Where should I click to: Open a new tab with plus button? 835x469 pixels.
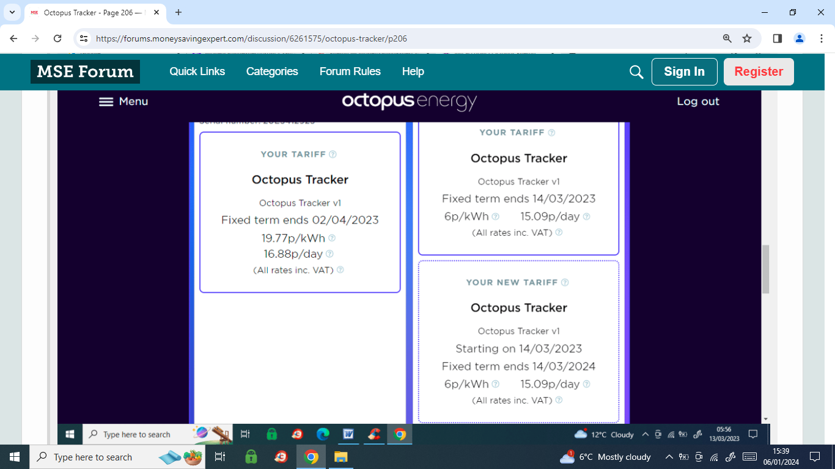[x=178, y=12]
